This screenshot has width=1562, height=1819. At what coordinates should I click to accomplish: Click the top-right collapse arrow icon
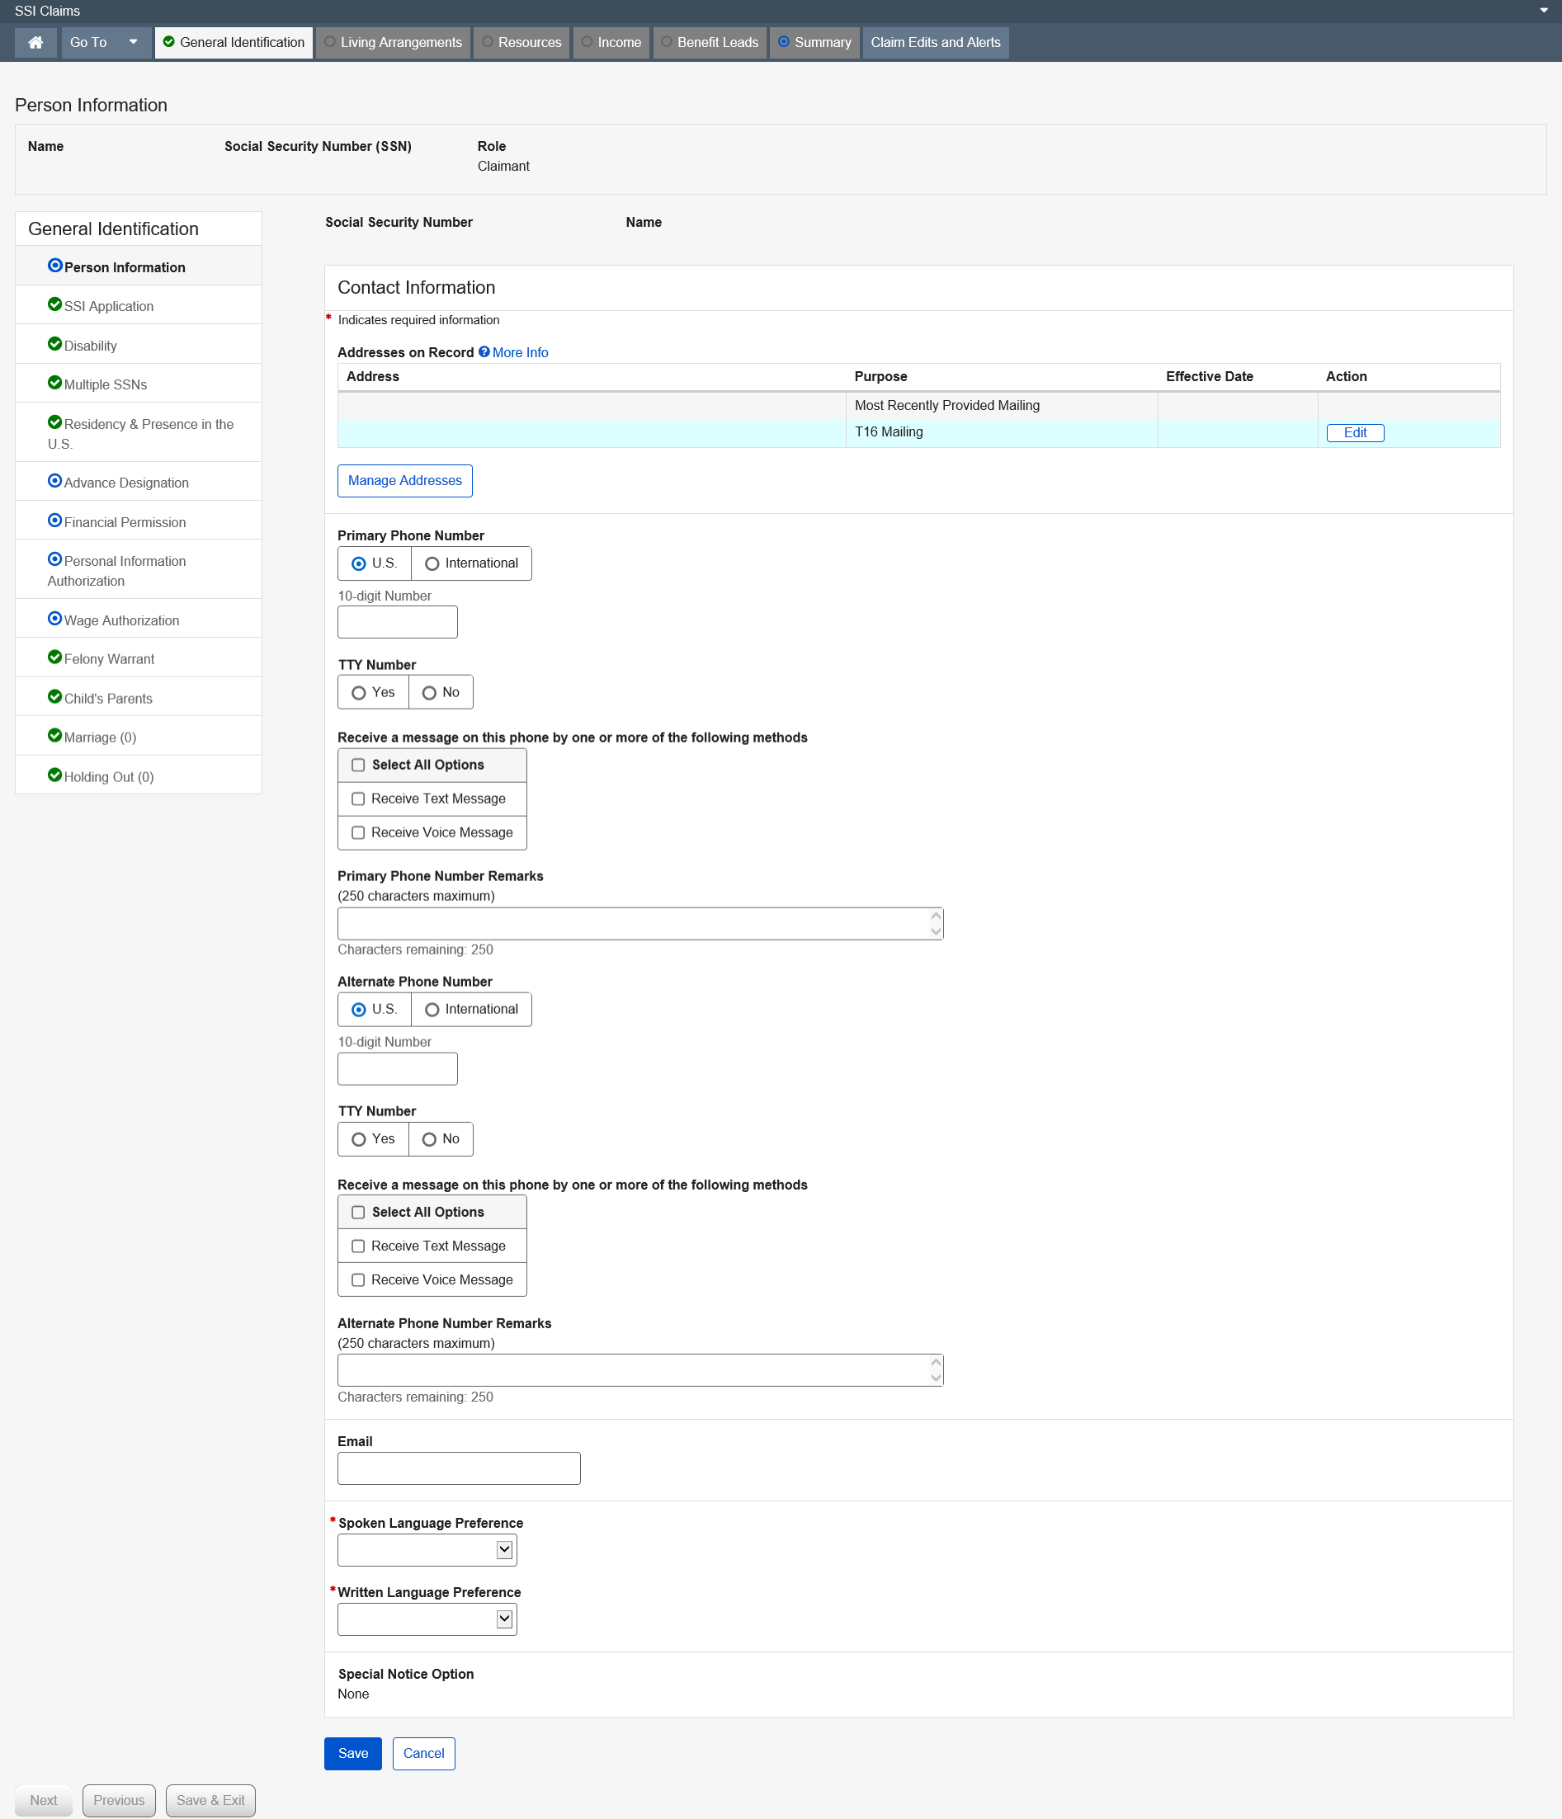[1544, 11]
